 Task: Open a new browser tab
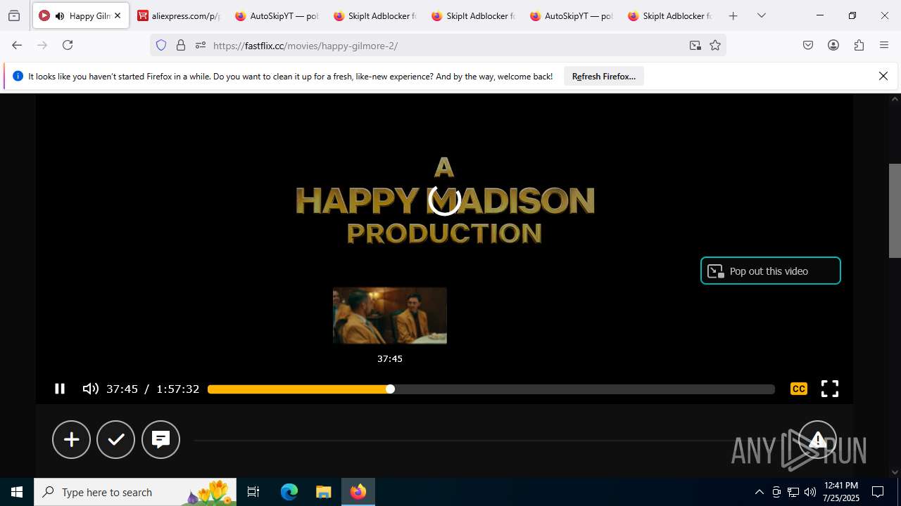(x=733, y=15)
